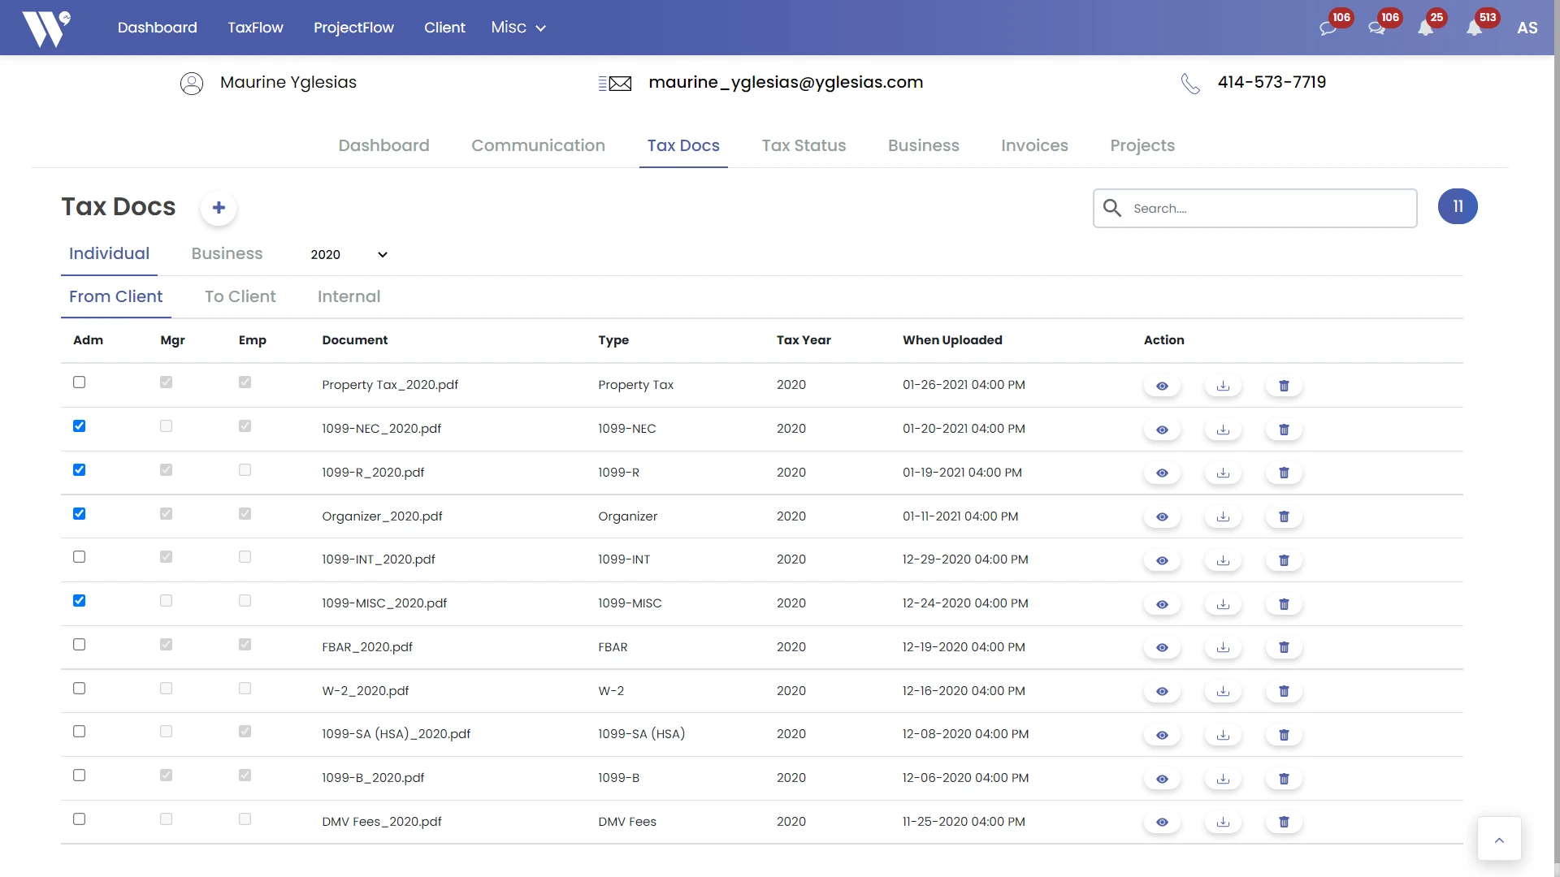Click the Add new Tax Doc button

coord(218,207)
